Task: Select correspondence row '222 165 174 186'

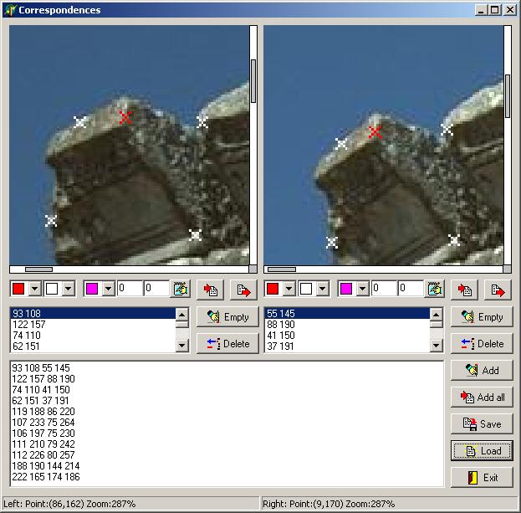Action: click(x=46, y=477)
